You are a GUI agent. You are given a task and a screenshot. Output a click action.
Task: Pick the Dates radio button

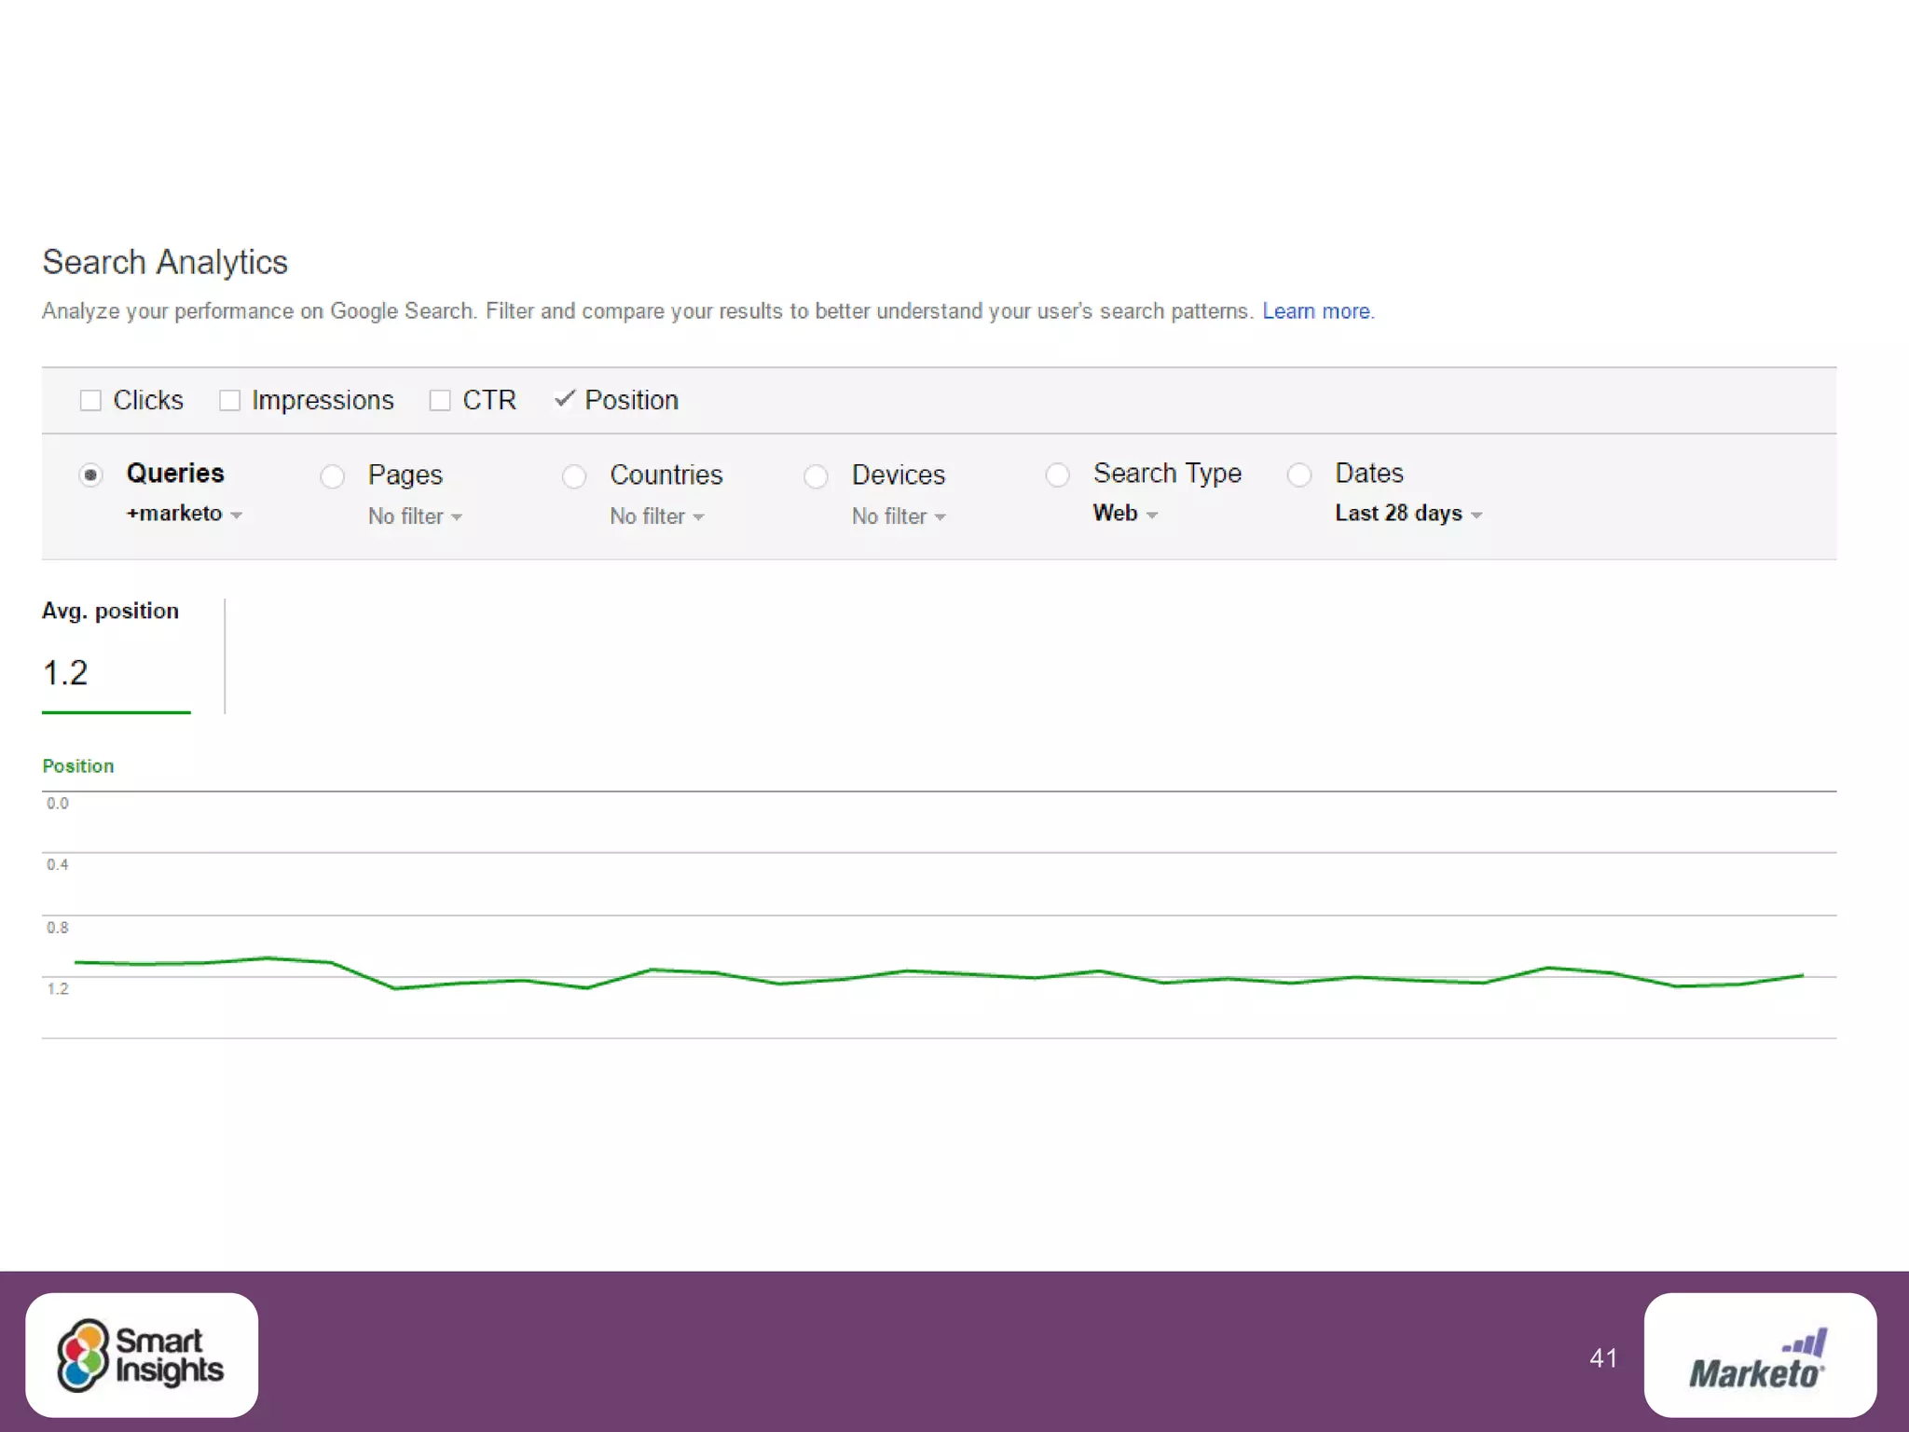[1299, 475]
